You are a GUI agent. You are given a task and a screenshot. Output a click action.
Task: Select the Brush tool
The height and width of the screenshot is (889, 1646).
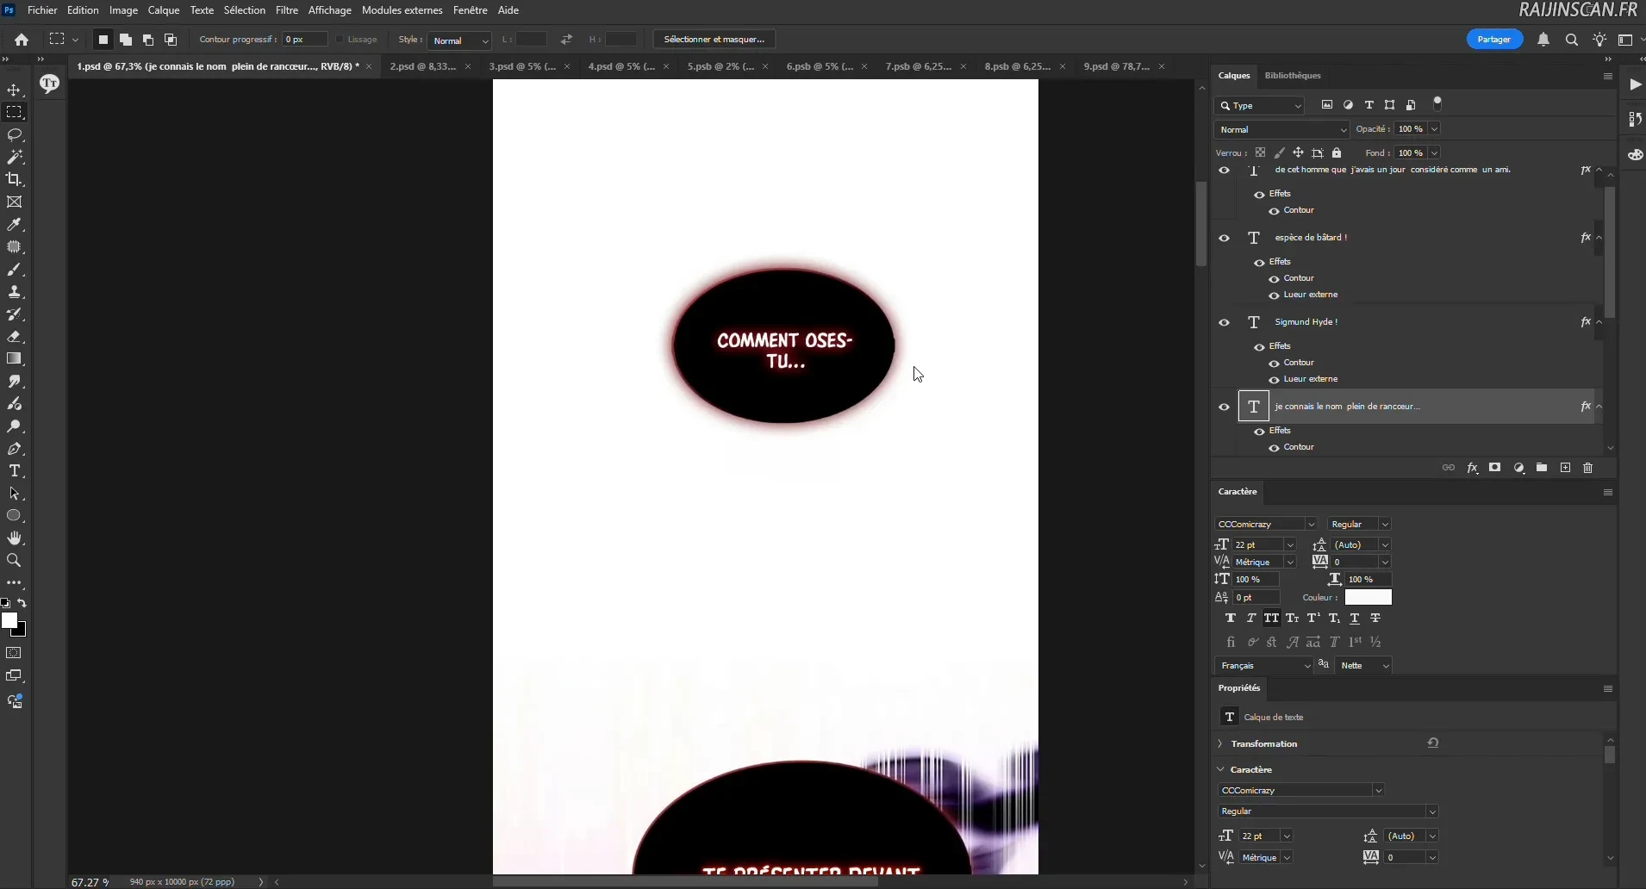(15, 270)
